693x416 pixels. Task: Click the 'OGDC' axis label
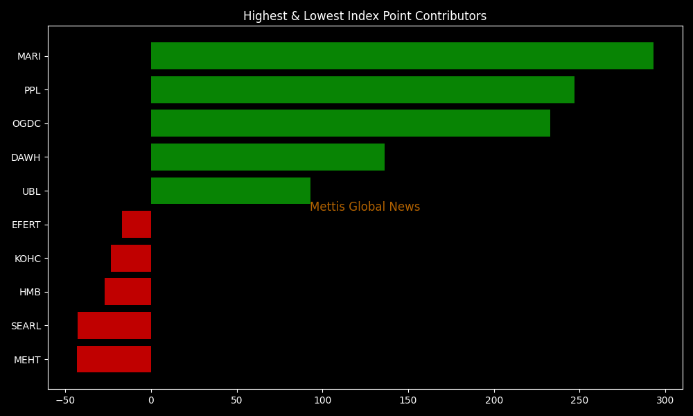[26, 124]
